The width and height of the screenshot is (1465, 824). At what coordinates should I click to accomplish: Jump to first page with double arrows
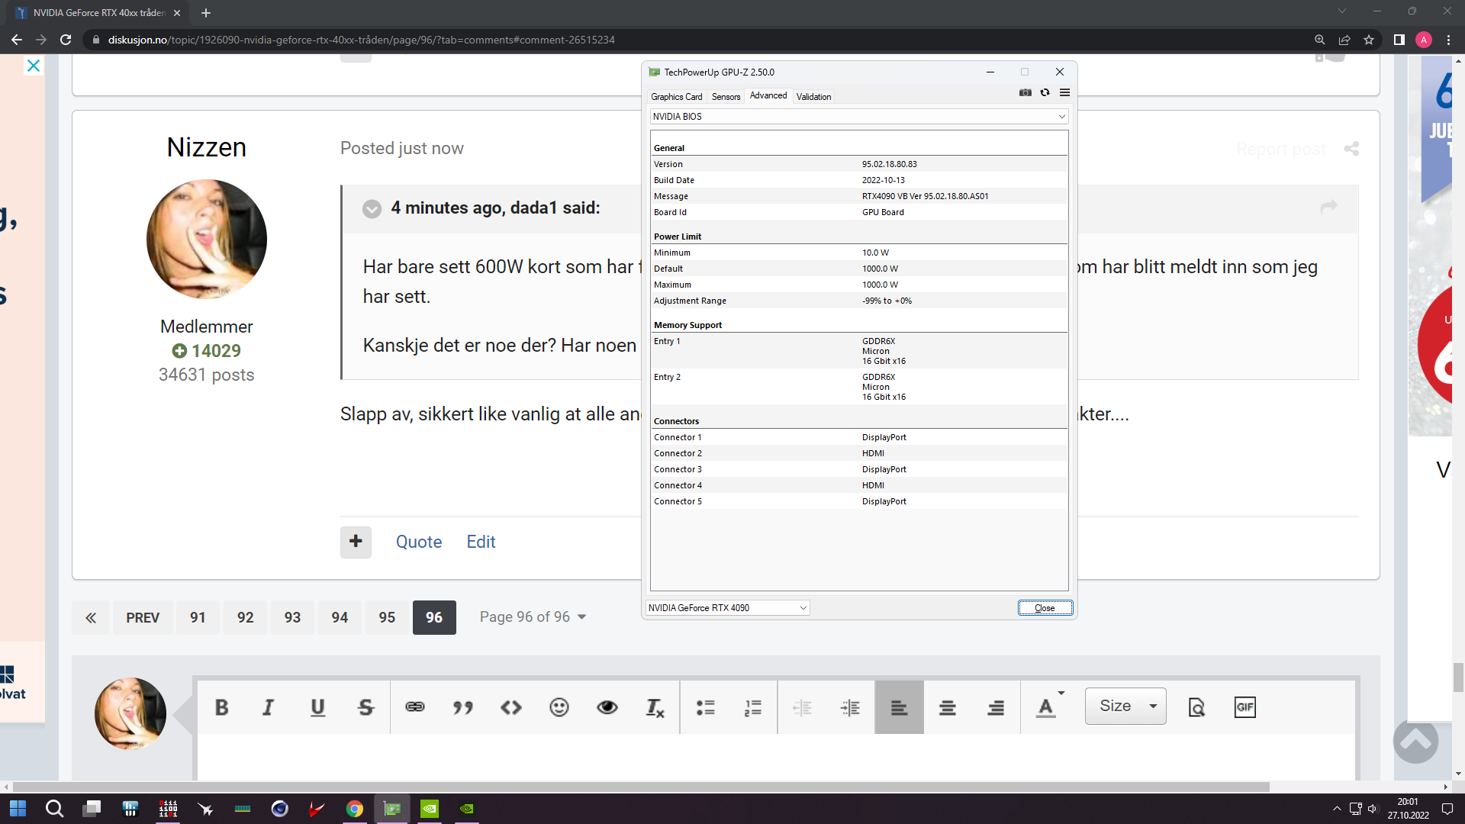[91, 617]
